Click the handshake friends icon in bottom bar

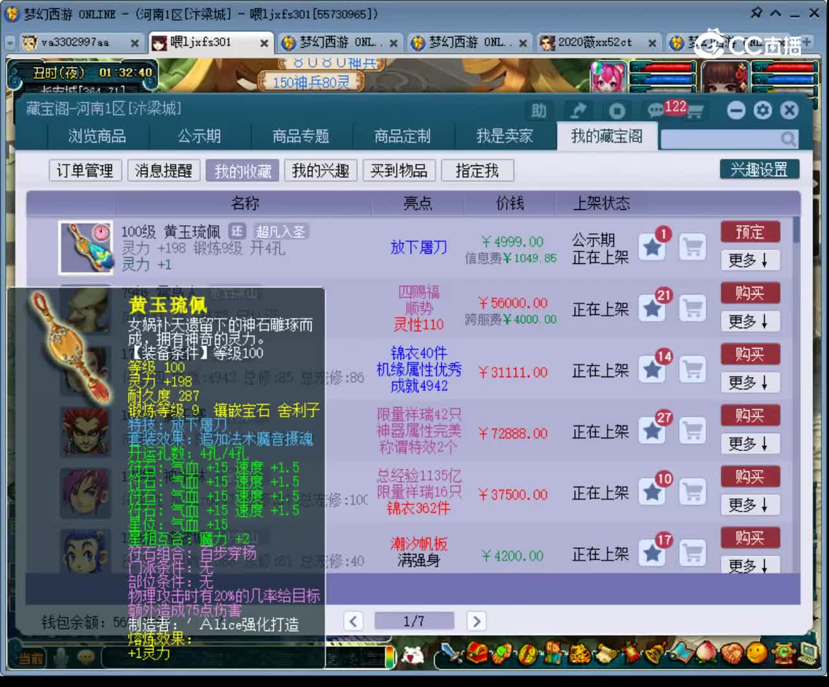[732, 653]
